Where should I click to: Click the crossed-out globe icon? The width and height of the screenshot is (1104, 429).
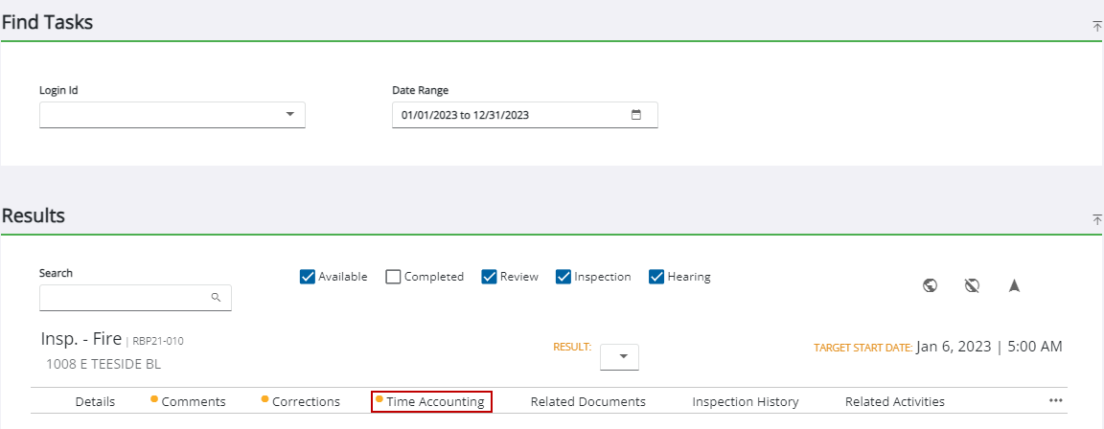point(973,285)
